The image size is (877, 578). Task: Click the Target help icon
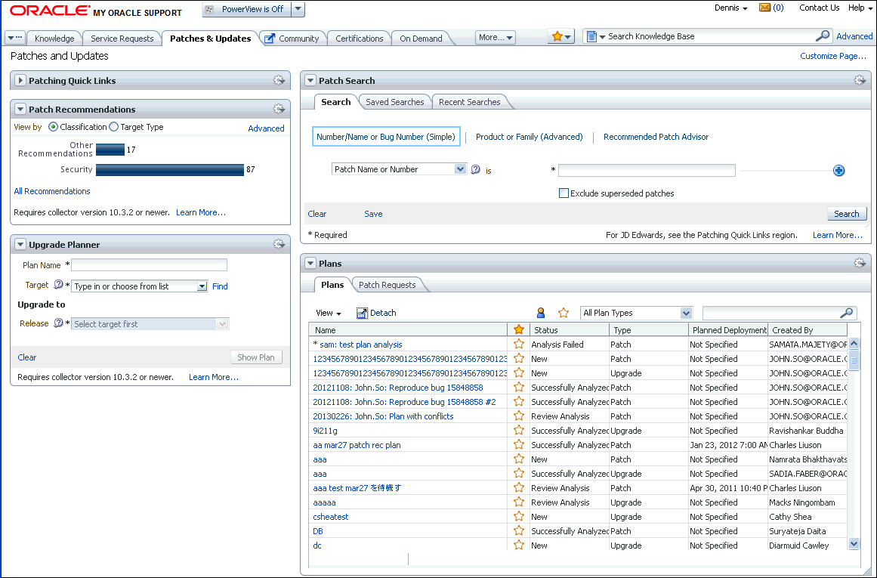pos(58,285)
